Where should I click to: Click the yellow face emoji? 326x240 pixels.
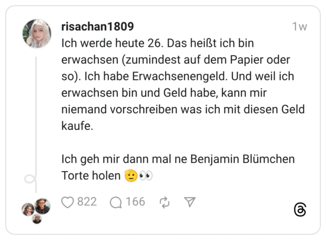tap(130, 176)
